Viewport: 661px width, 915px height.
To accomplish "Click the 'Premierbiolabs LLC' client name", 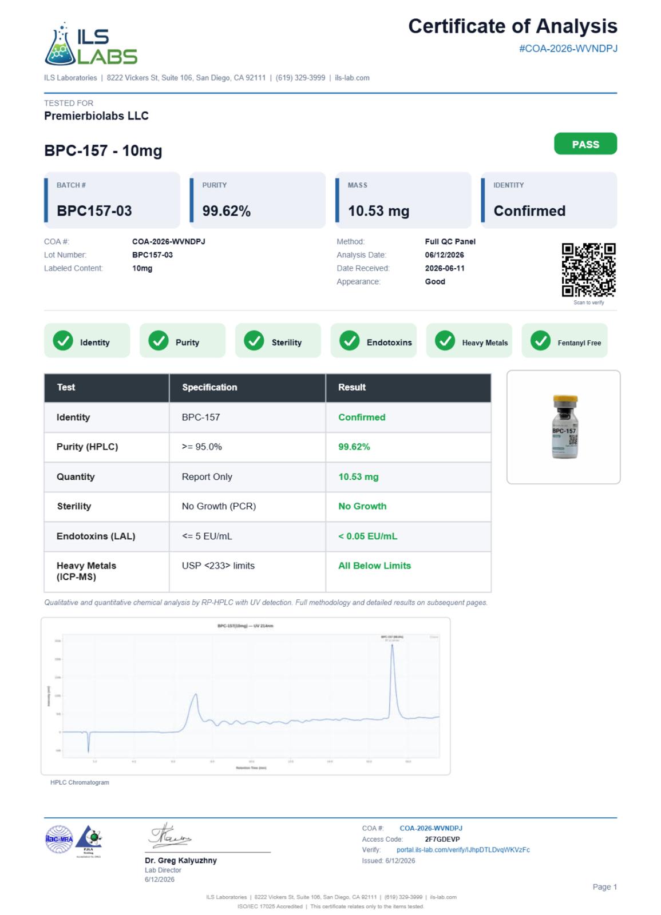I will [x=96, y=116].
